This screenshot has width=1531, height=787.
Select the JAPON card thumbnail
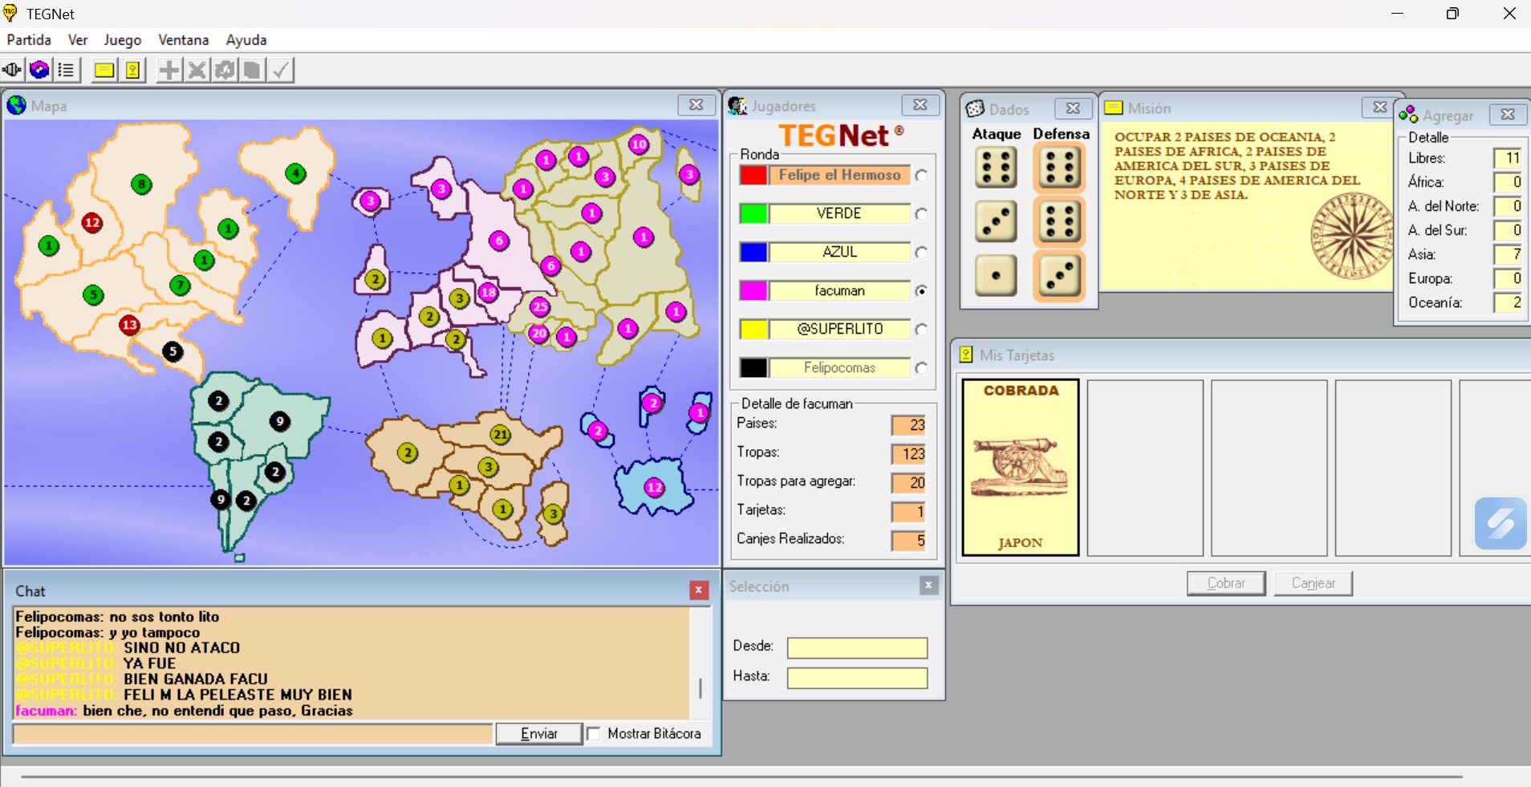tap(1020, 468)
